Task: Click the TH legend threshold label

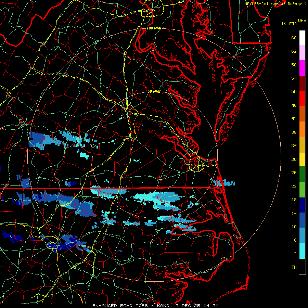Action: [294, 267]
